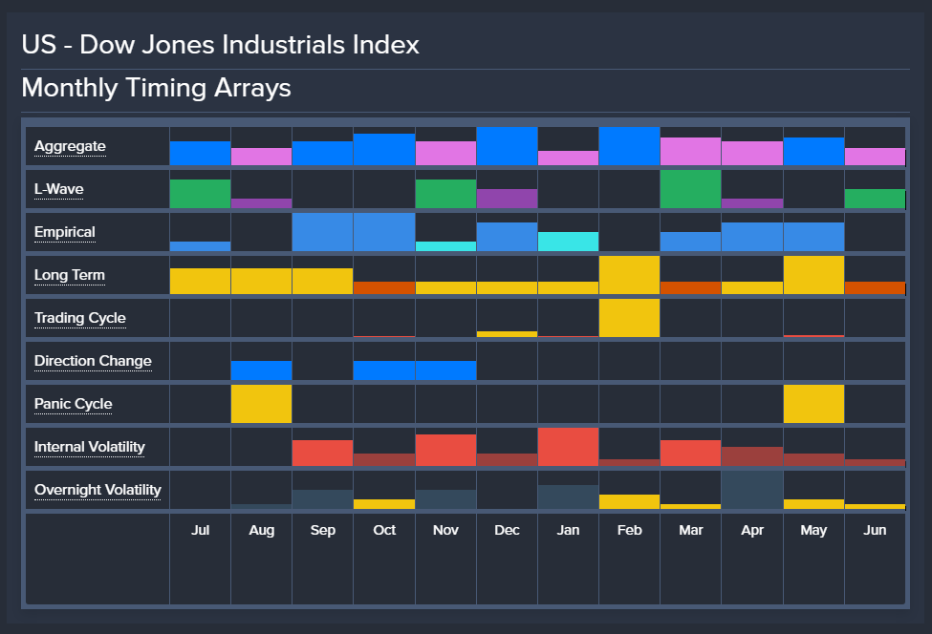Select the Empirical bar for October
This screenshot has width=932, height=634.
click(x=384, y=232)
